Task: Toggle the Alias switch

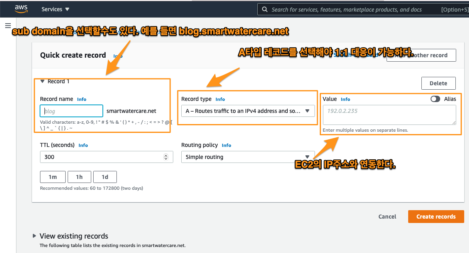Action: click(x=435, y=99)
